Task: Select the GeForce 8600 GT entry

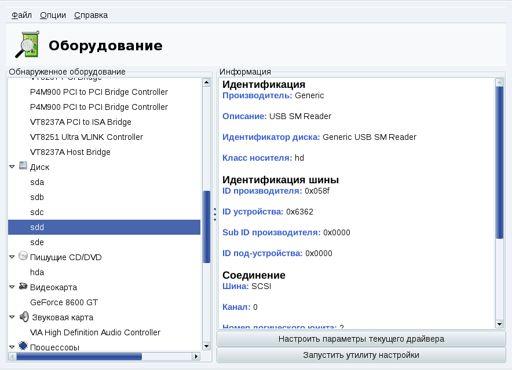Action: coord(63,302)
